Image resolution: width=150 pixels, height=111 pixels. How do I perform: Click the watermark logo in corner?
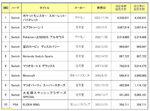[6, 109]
